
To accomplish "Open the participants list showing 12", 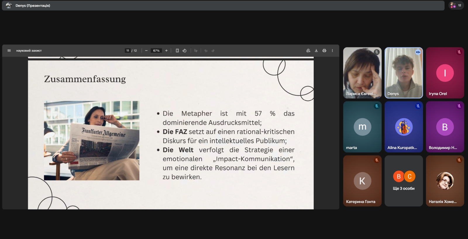I will point(456,5).
